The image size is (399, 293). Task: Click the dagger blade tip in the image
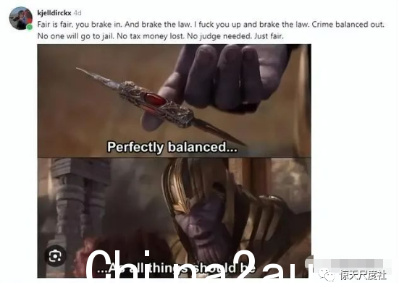[84, 70]
